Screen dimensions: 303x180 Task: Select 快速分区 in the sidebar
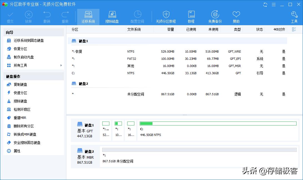tap(21, 93)
